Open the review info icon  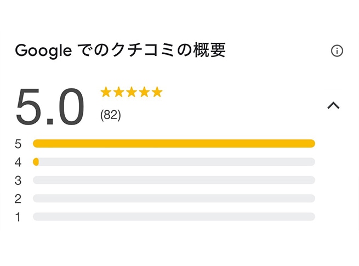(337, 50)
